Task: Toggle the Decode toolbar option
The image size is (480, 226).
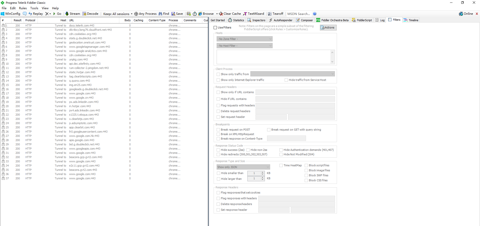Action: pos(90,14)
